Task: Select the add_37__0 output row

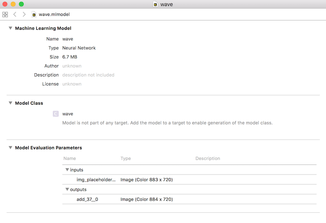Action: [87, 199]
